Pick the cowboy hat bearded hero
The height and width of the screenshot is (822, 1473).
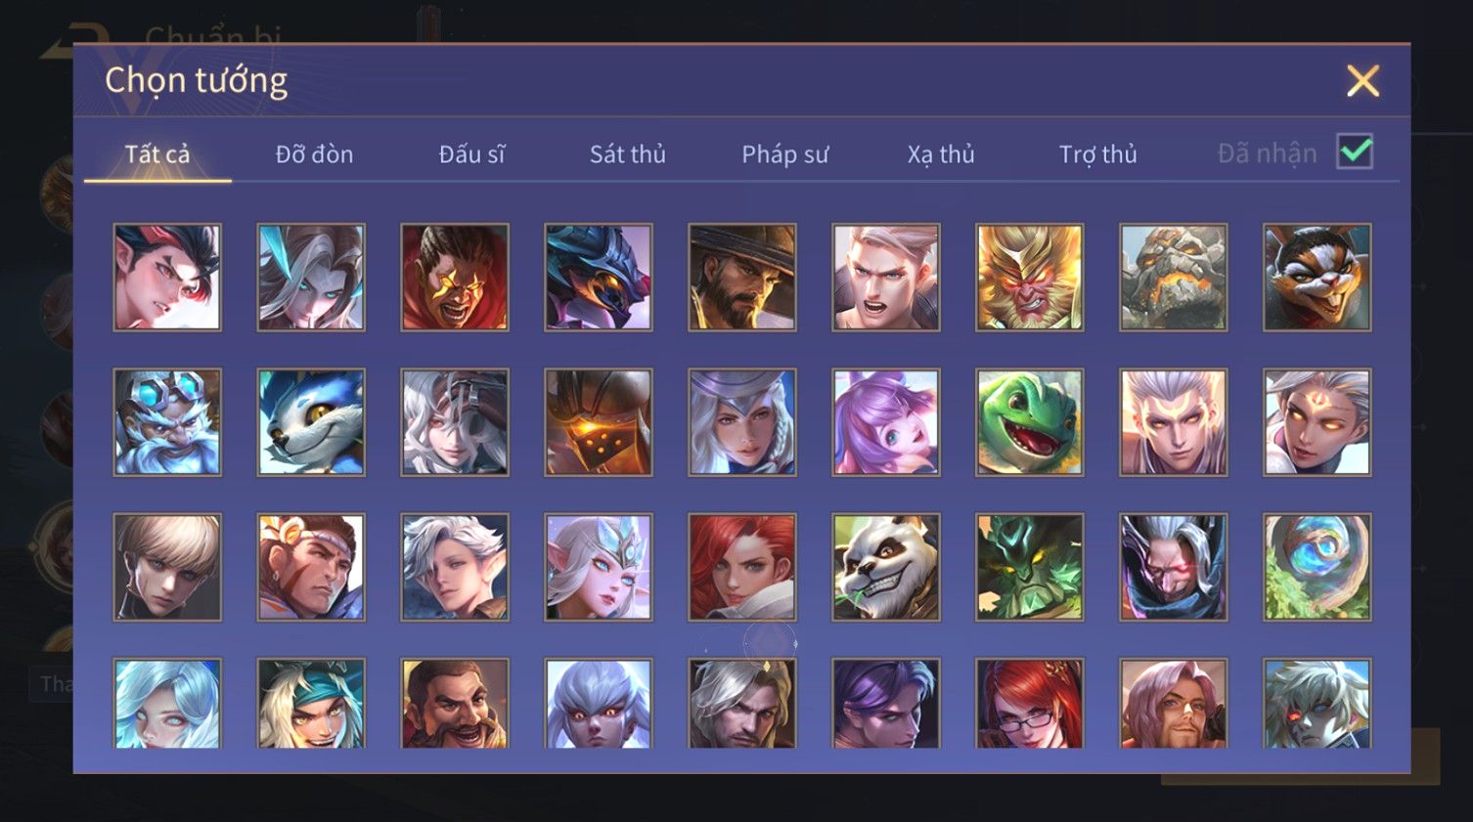[x=741, y=278]
